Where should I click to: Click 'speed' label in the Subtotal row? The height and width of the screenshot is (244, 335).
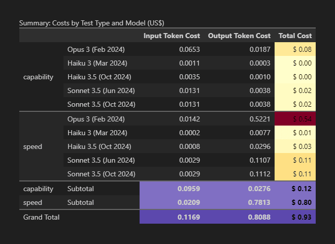pyautogui.click(x=32, y=203)
